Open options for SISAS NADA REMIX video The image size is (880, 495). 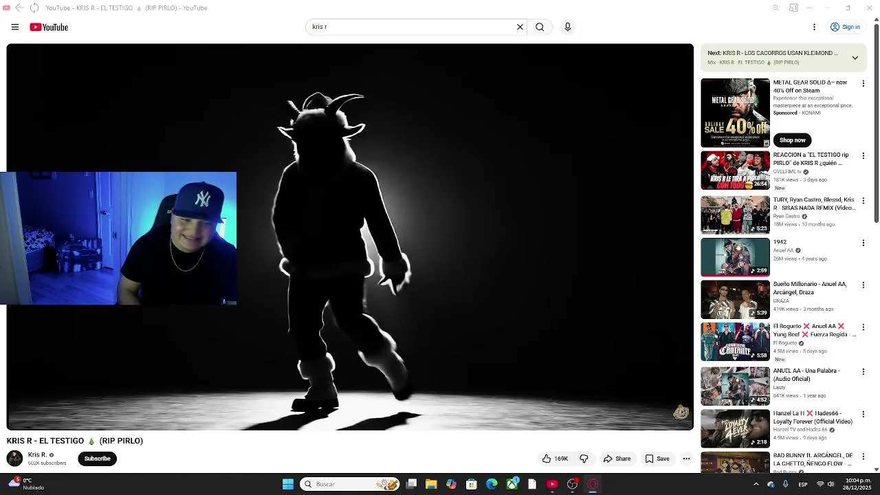(863, 200)
